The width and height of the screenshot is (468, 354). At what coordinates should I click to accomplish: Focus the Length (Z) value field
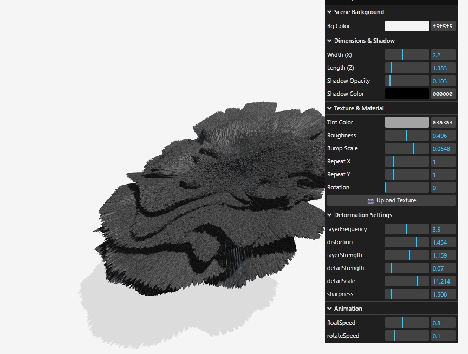pyautogui.click(x=443, y=68)
